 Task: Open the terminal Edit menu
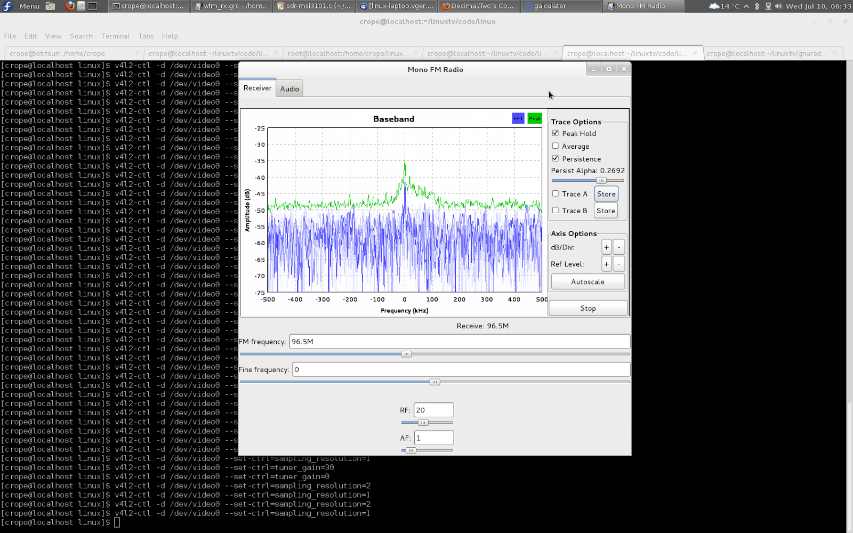30,36
